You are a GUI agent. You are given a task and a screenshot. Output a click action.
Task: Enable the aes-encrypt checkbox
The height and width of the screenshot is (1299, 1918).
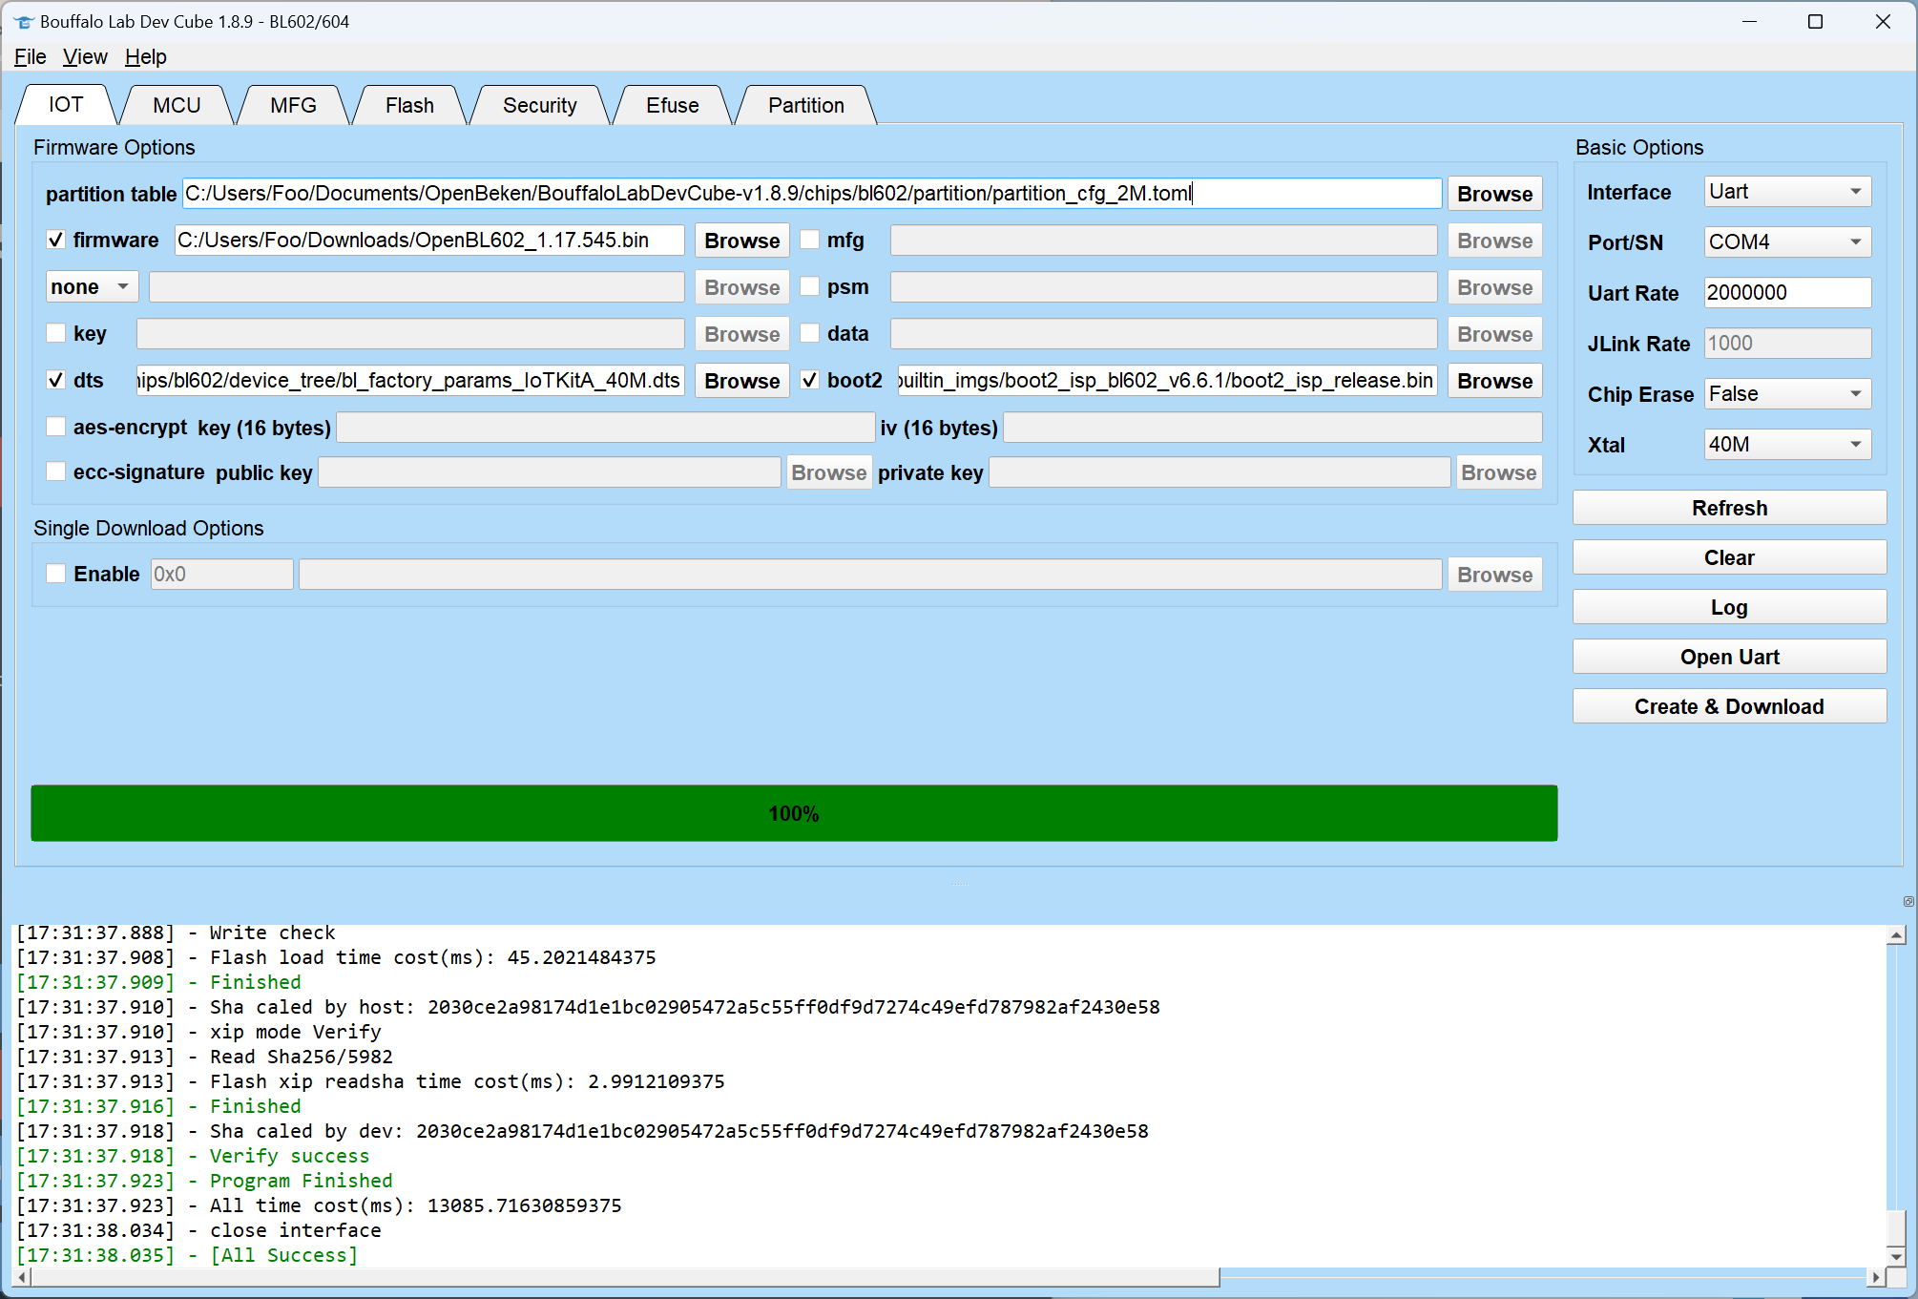(56, 427)
